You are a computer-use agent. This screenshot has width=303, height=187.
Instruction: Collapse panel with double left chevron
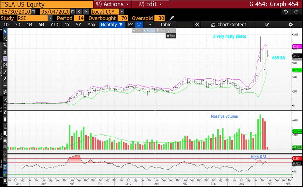pos(197,25)
